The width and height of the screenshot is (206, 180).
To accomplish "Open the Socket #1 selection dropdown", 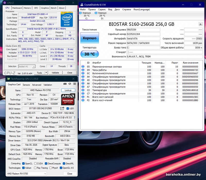I will click(27, 66).
